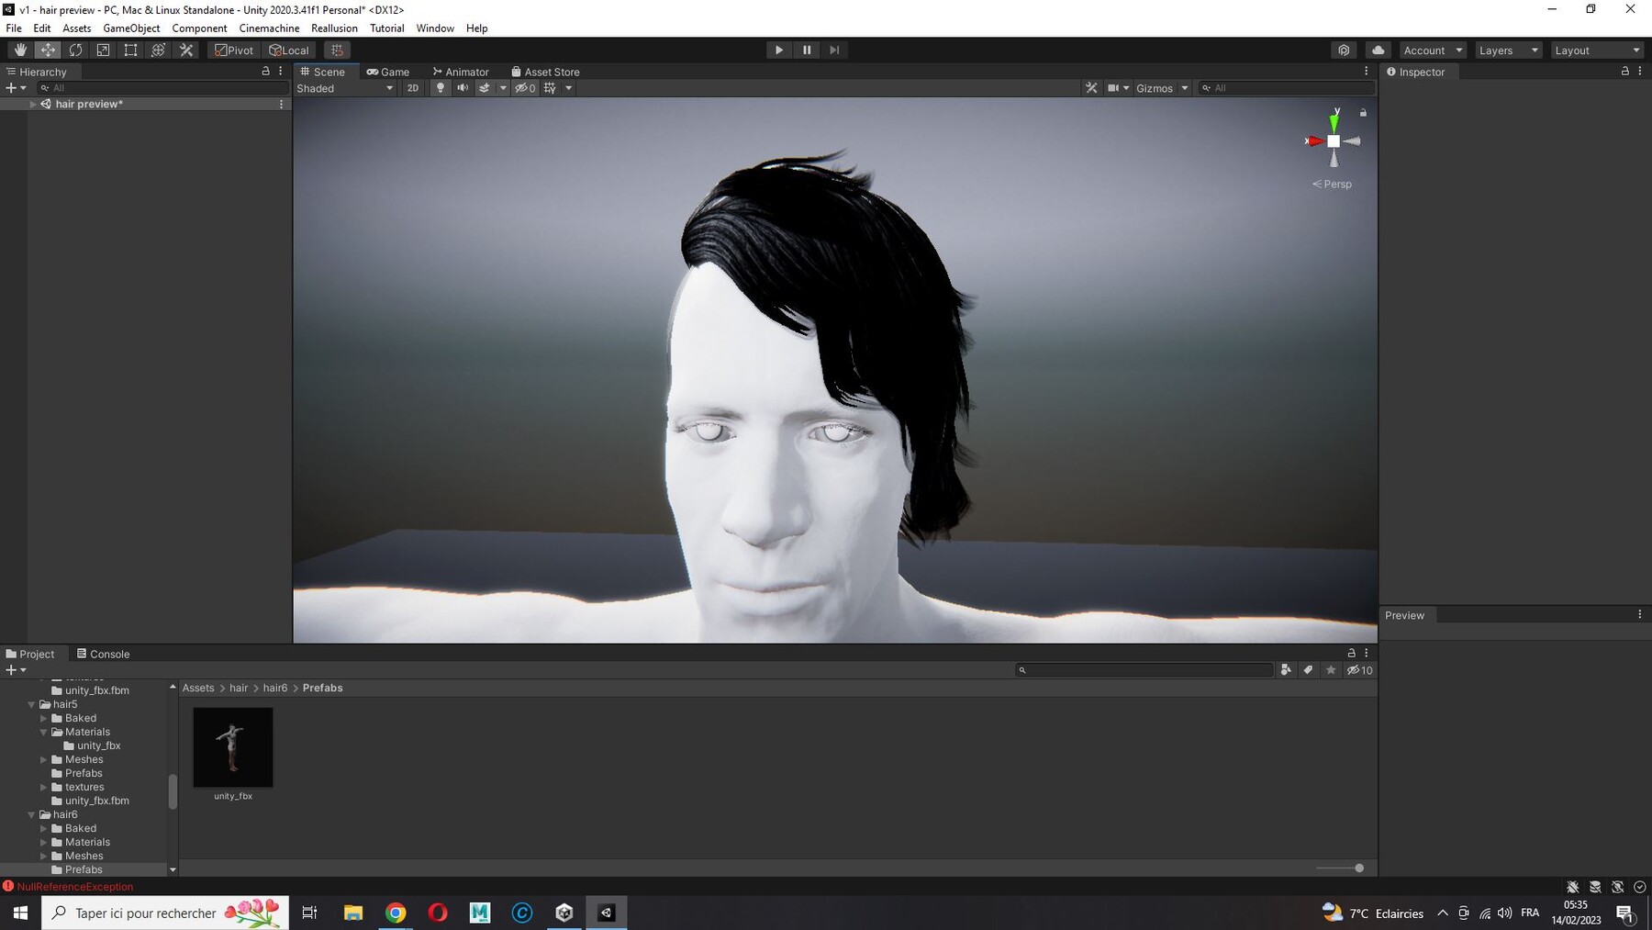This screenshot has width=1652, height=930.
Task: Open the GameObject menu
Action: click(x=131, y=28)
